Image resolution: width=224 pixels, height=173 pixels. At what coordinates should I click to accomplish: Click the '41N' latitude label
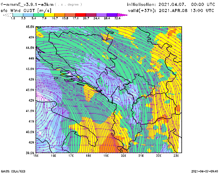31,121
